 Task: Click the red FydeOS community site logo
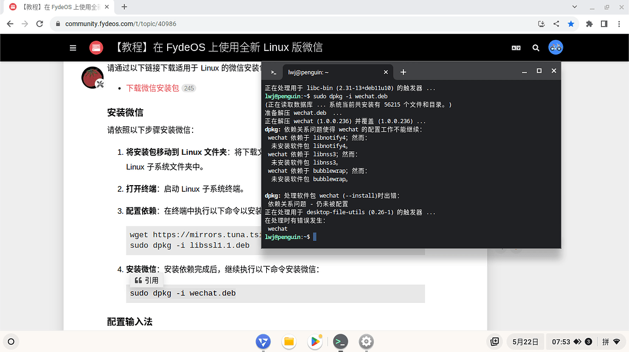[96, 47]
